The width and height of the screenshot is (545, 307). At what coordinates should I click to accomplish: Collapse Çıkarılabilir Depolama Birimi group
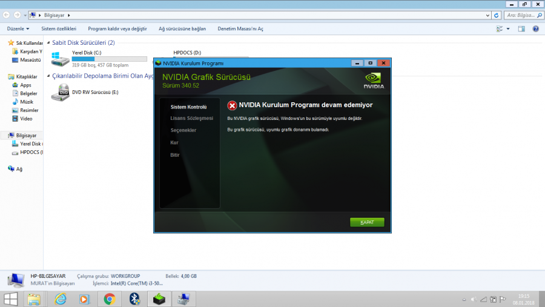tap(48, 76)
